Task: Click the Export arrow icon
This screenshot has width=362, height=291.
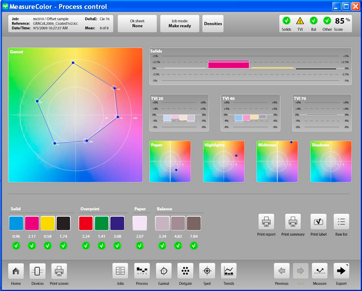Action: pos(341,271)
